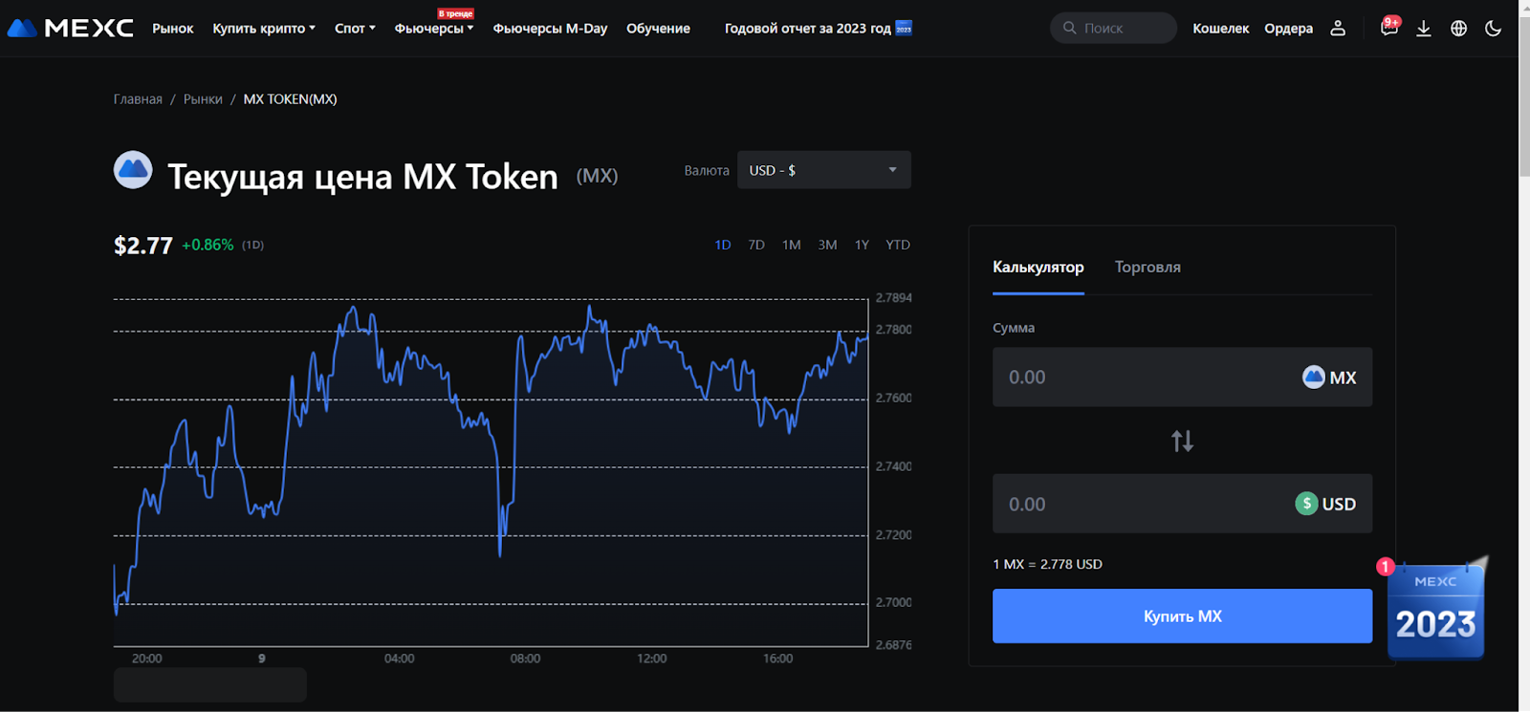Open the Рынок menu item
This screenshot has height=712, width=1530.
tap(173, 28)
